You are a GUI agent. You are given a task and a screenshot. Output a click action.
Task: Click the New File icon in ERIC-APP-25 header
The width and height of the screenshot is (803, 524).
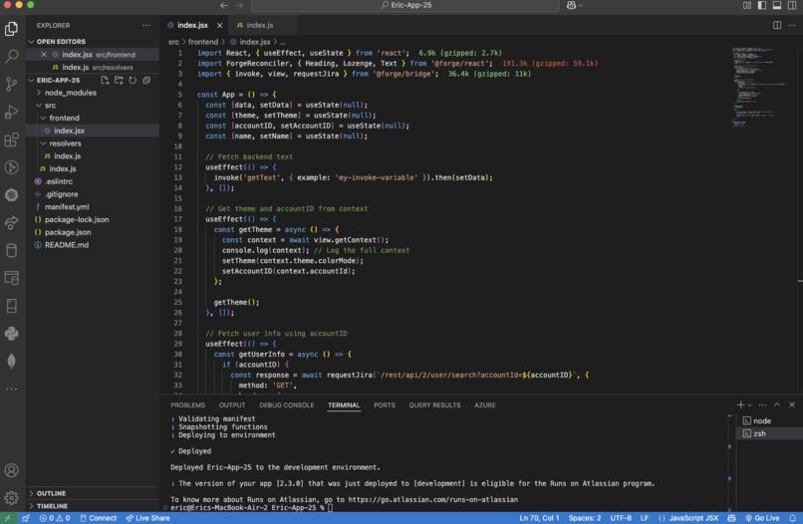pyautogui.click(x=105, y=80)
